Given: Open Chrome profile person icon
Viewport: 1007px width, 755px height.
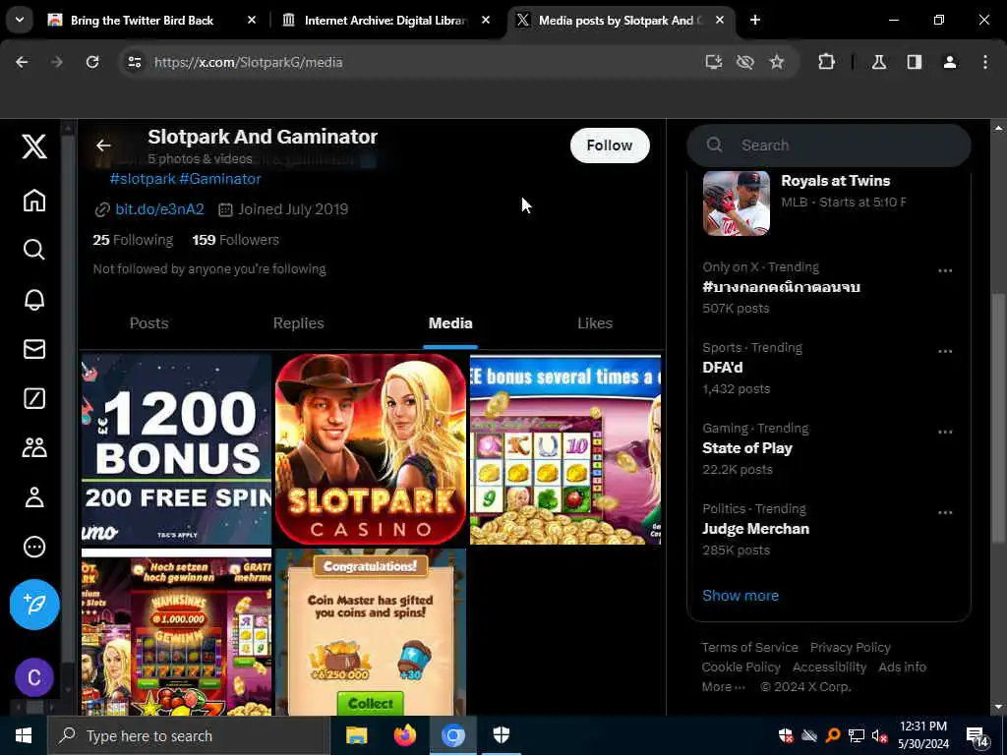Looking at the screenshot, I should pos(950,62).
